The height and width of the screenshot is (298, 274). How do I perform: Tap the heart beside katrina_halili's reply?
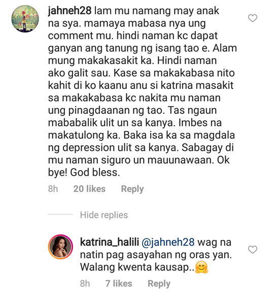click(x=253, y=250)
